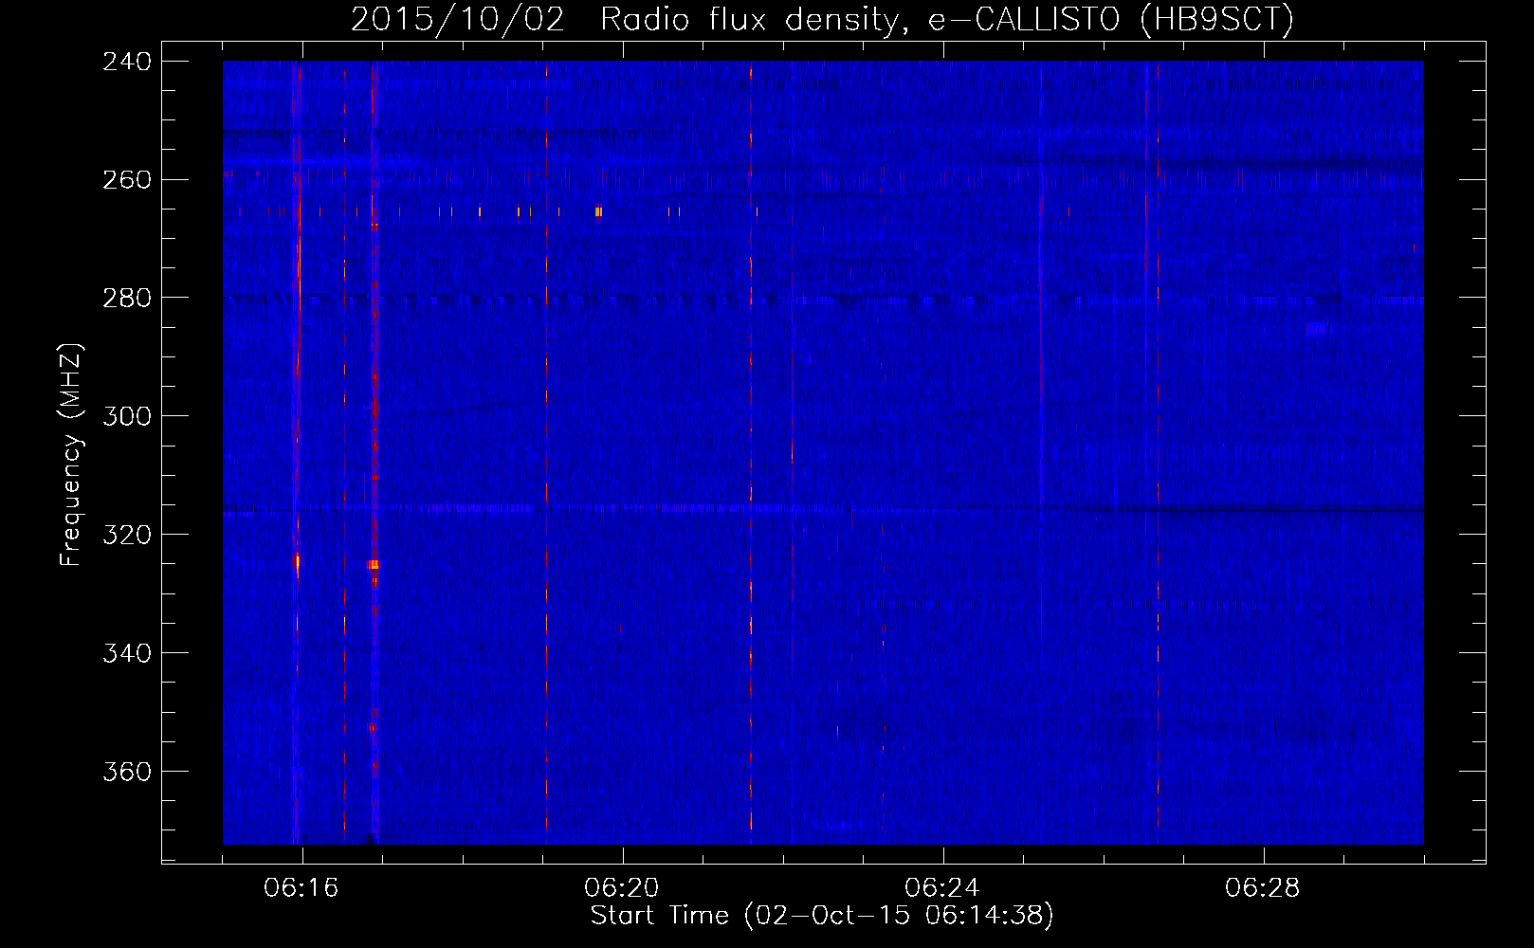
Task: Click the 06:28 time tick label
Action: 1263,888
